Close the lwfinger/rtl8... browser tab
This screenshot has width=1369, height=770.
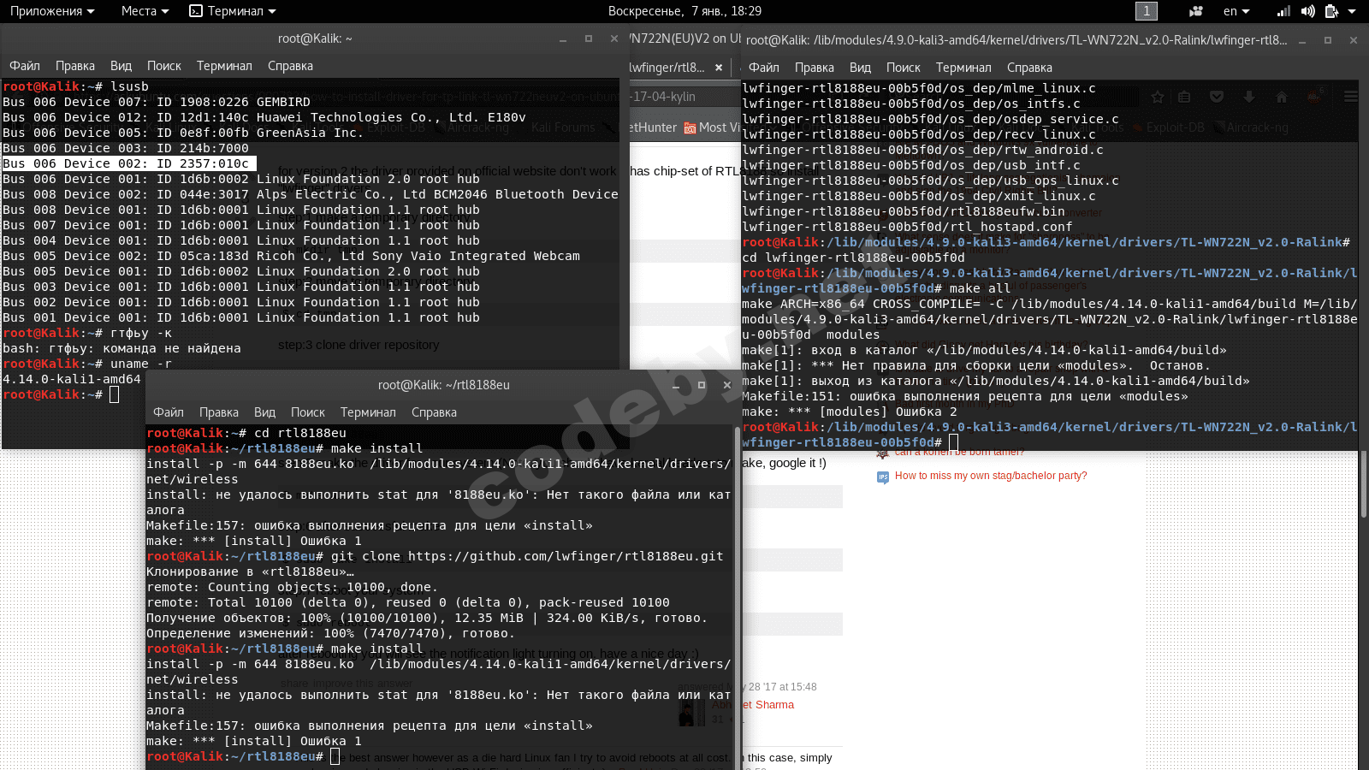click(719, 68)
